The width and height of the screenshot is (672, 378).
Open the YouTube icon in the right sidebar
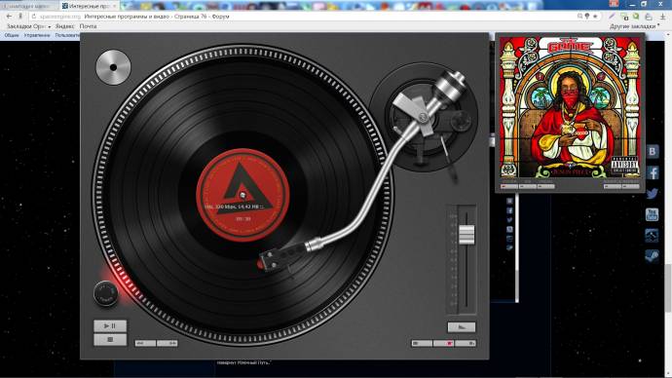(x=653, y=214)
